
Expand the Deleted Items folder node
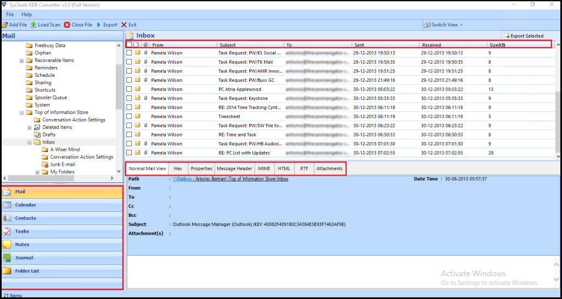[x=30, y=127]
